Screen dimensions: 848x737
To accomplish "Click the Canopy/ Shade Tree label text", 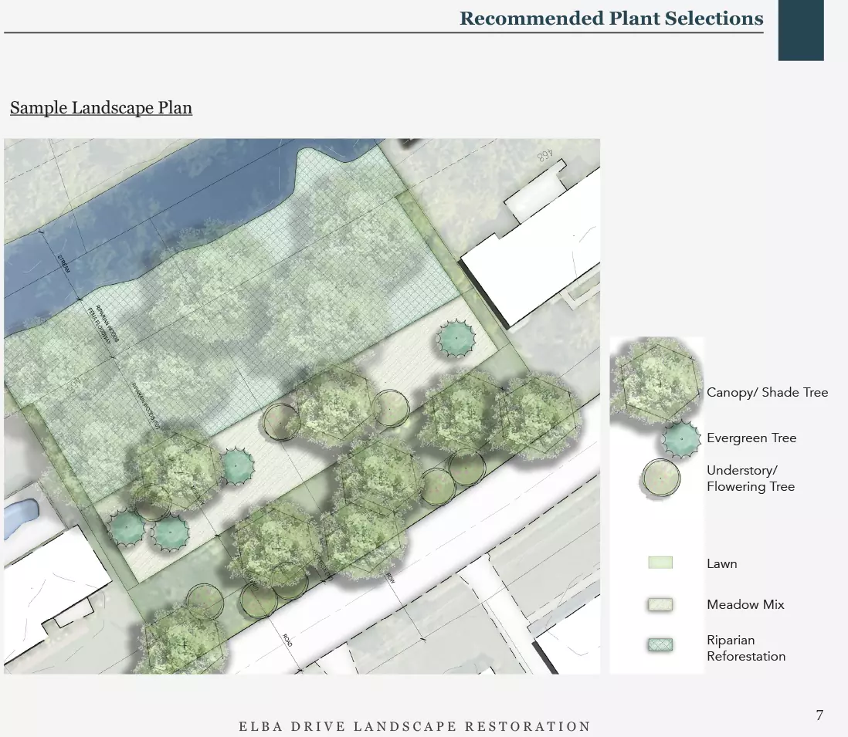I will point(767,393).
